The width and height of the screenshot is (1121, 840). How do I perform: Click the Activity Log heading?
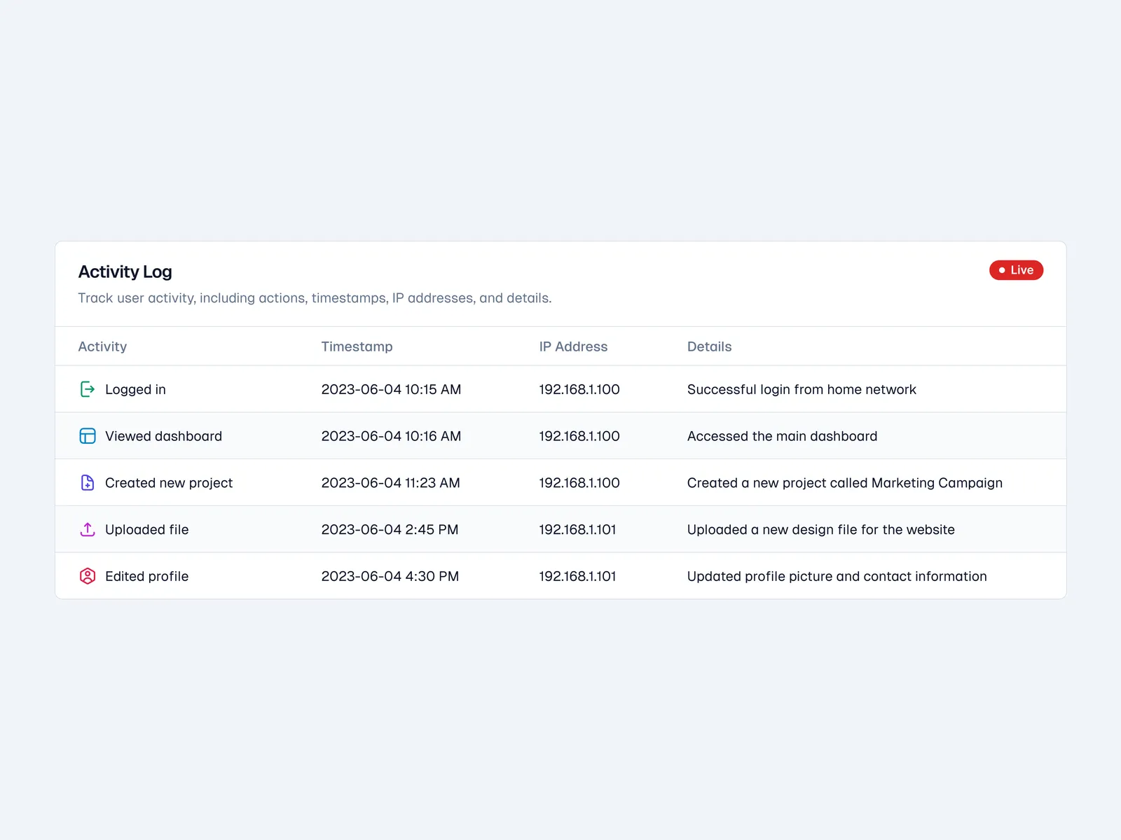point(125,272)
